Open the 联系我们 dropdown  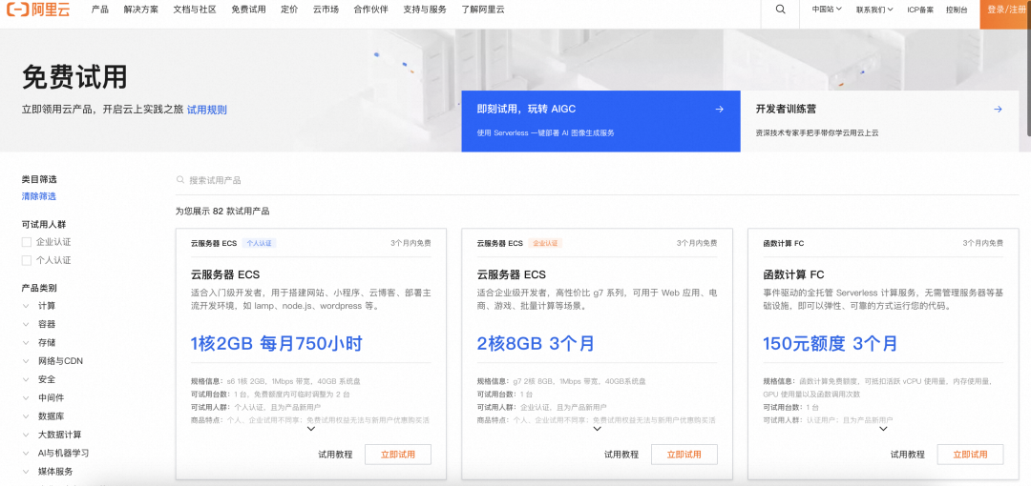(x=873, y=10)
